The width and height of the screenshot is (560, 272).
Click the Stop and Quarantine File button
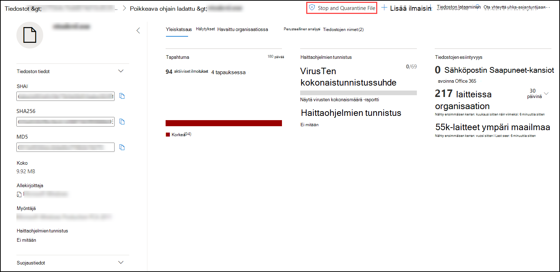[x=342, y=8]
